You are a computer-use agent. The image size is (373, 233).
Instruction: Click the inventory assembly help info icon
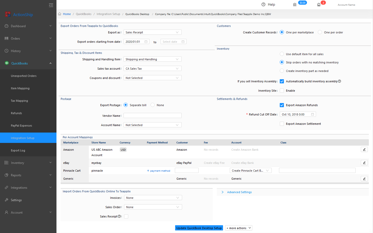(x=340, y=81)
